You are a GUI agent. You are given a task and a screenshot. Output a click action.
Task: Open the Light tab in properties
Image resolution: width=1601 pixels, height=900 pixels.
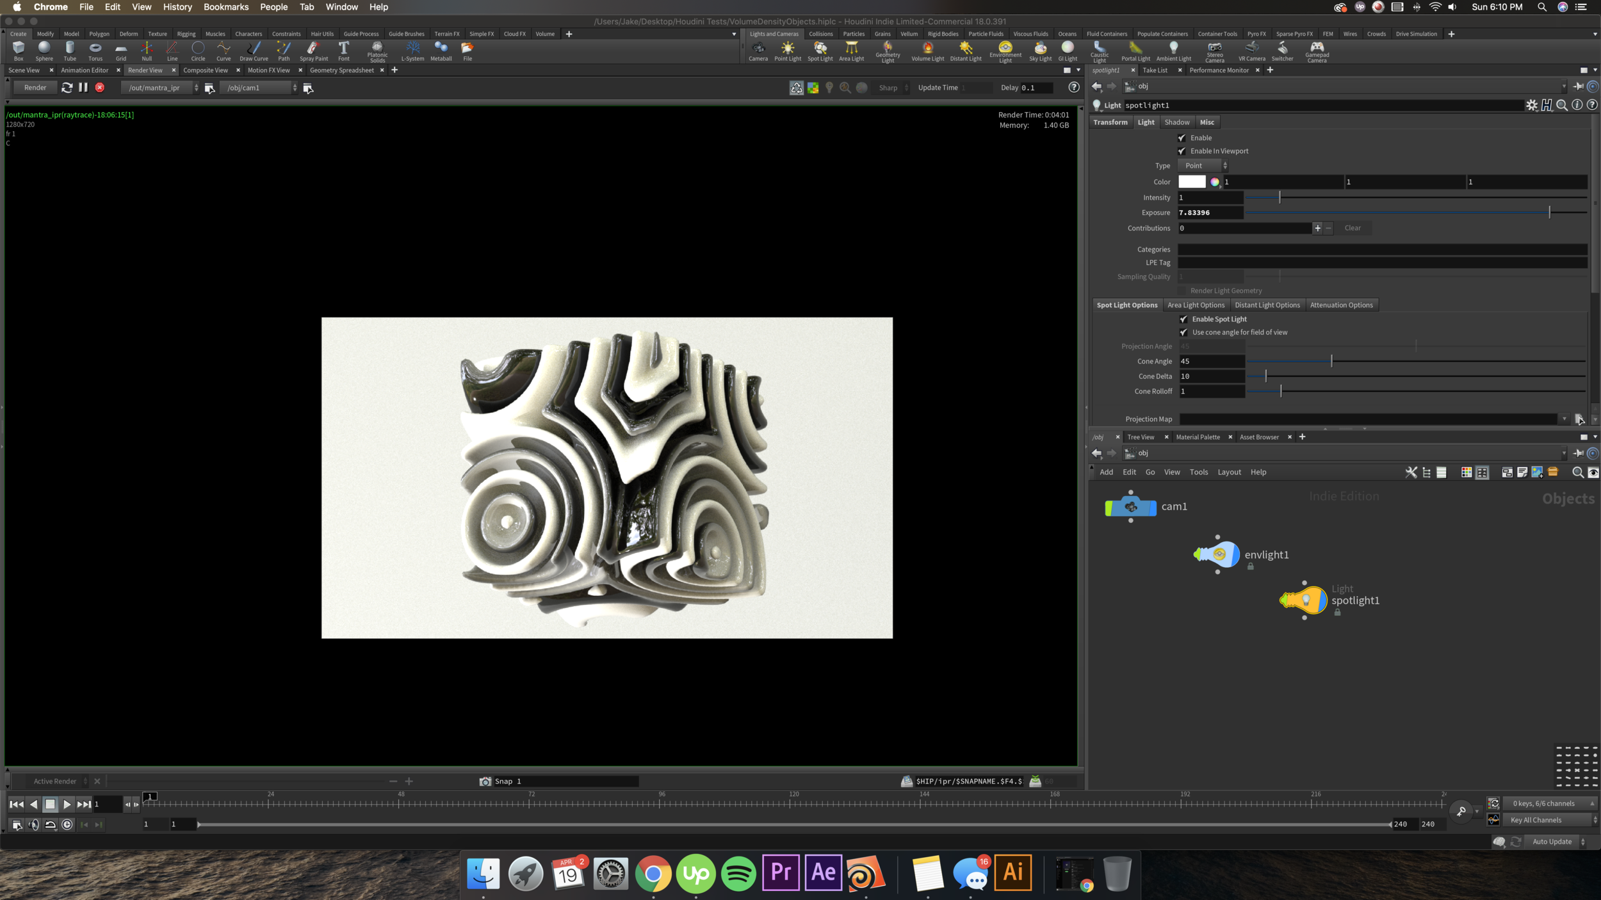coord(1147,122)
